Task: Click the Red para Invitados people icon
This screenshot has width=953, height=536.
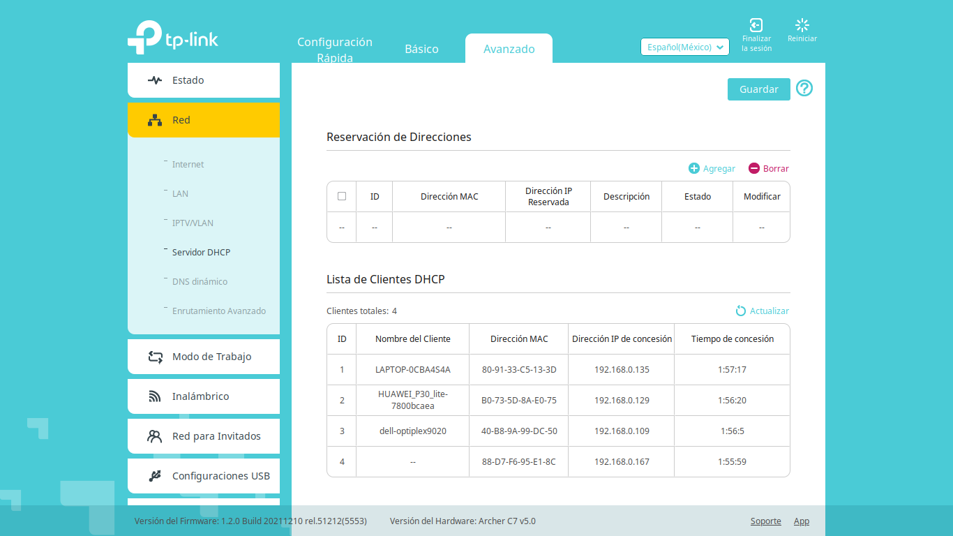Action: point(155,436)
